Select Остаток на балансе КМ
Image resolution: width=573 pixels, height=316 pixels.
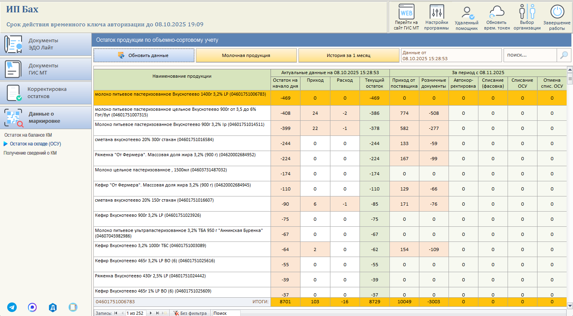pyautogui.click(x=28, y=135)
